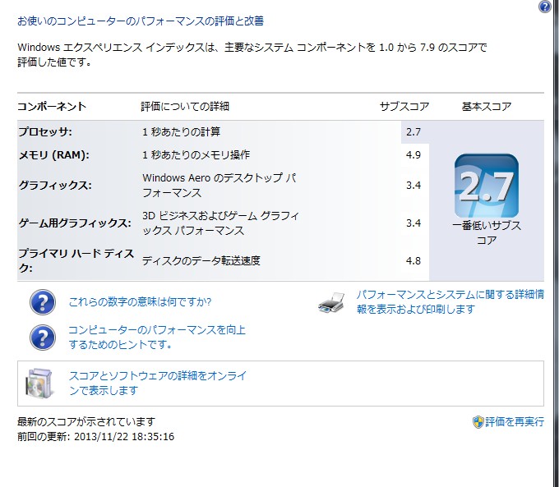Click the 最新のスコアが示されています status text
The width and height of the screenshot is (559, 487).
click(86, 422)
